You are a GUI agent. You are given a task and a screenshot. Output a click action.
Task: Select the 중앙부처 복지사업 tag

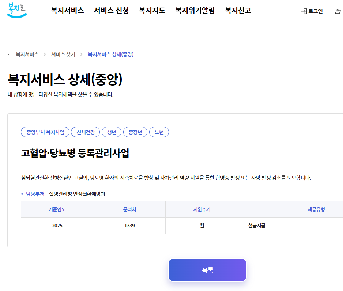(x=45, y=132)
